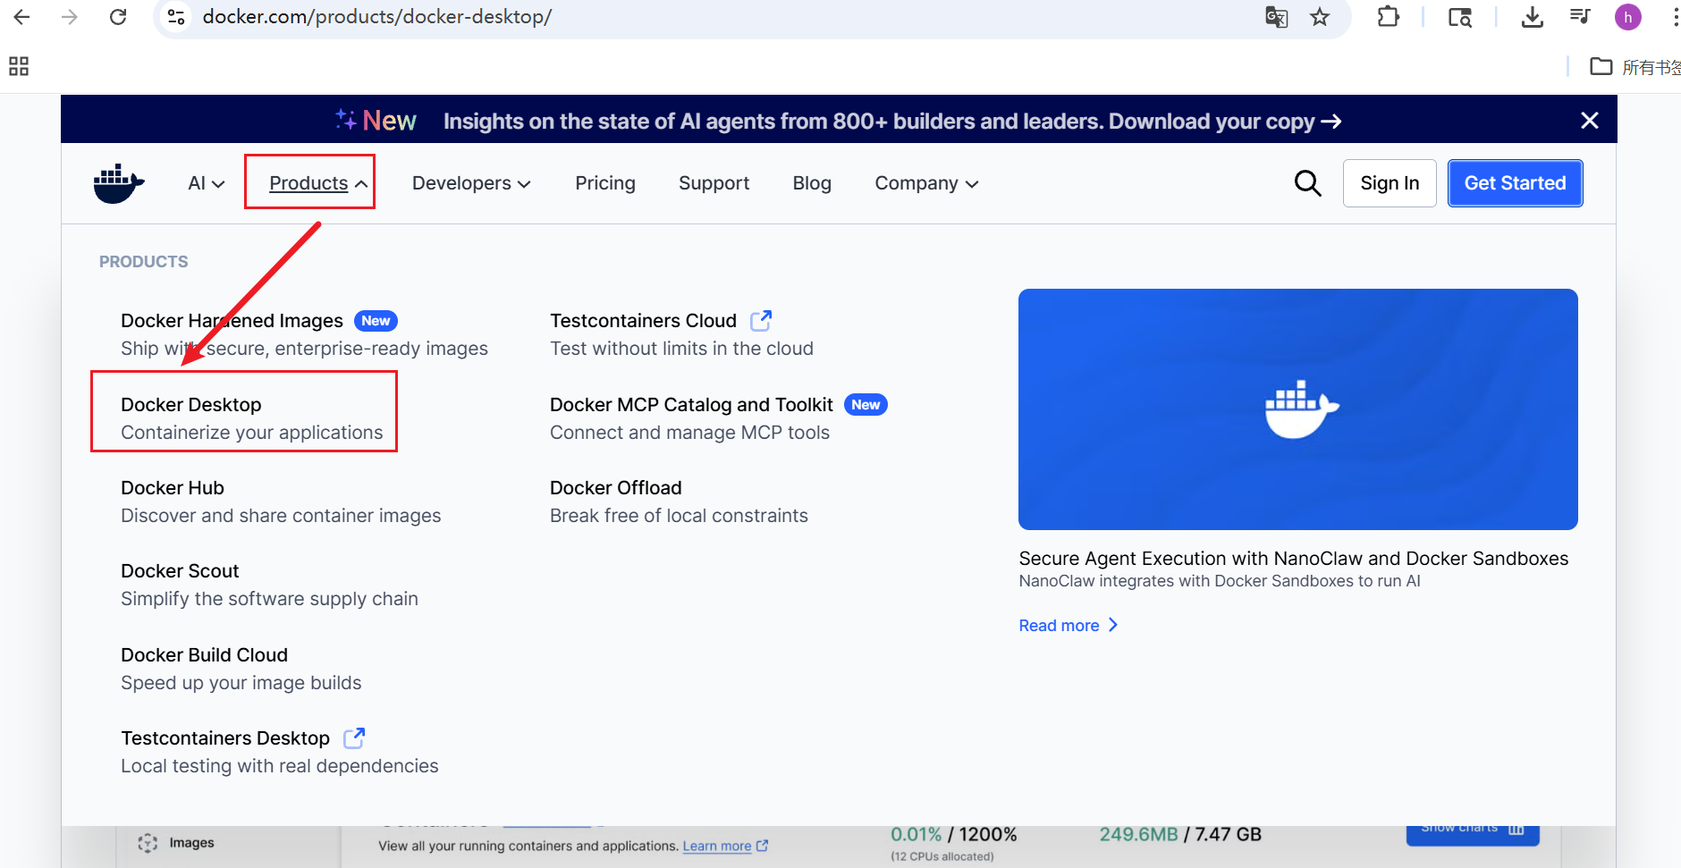1681x868 pixels.
Task: Expand the AI dropdown menu
Action: tap(207, 183)
